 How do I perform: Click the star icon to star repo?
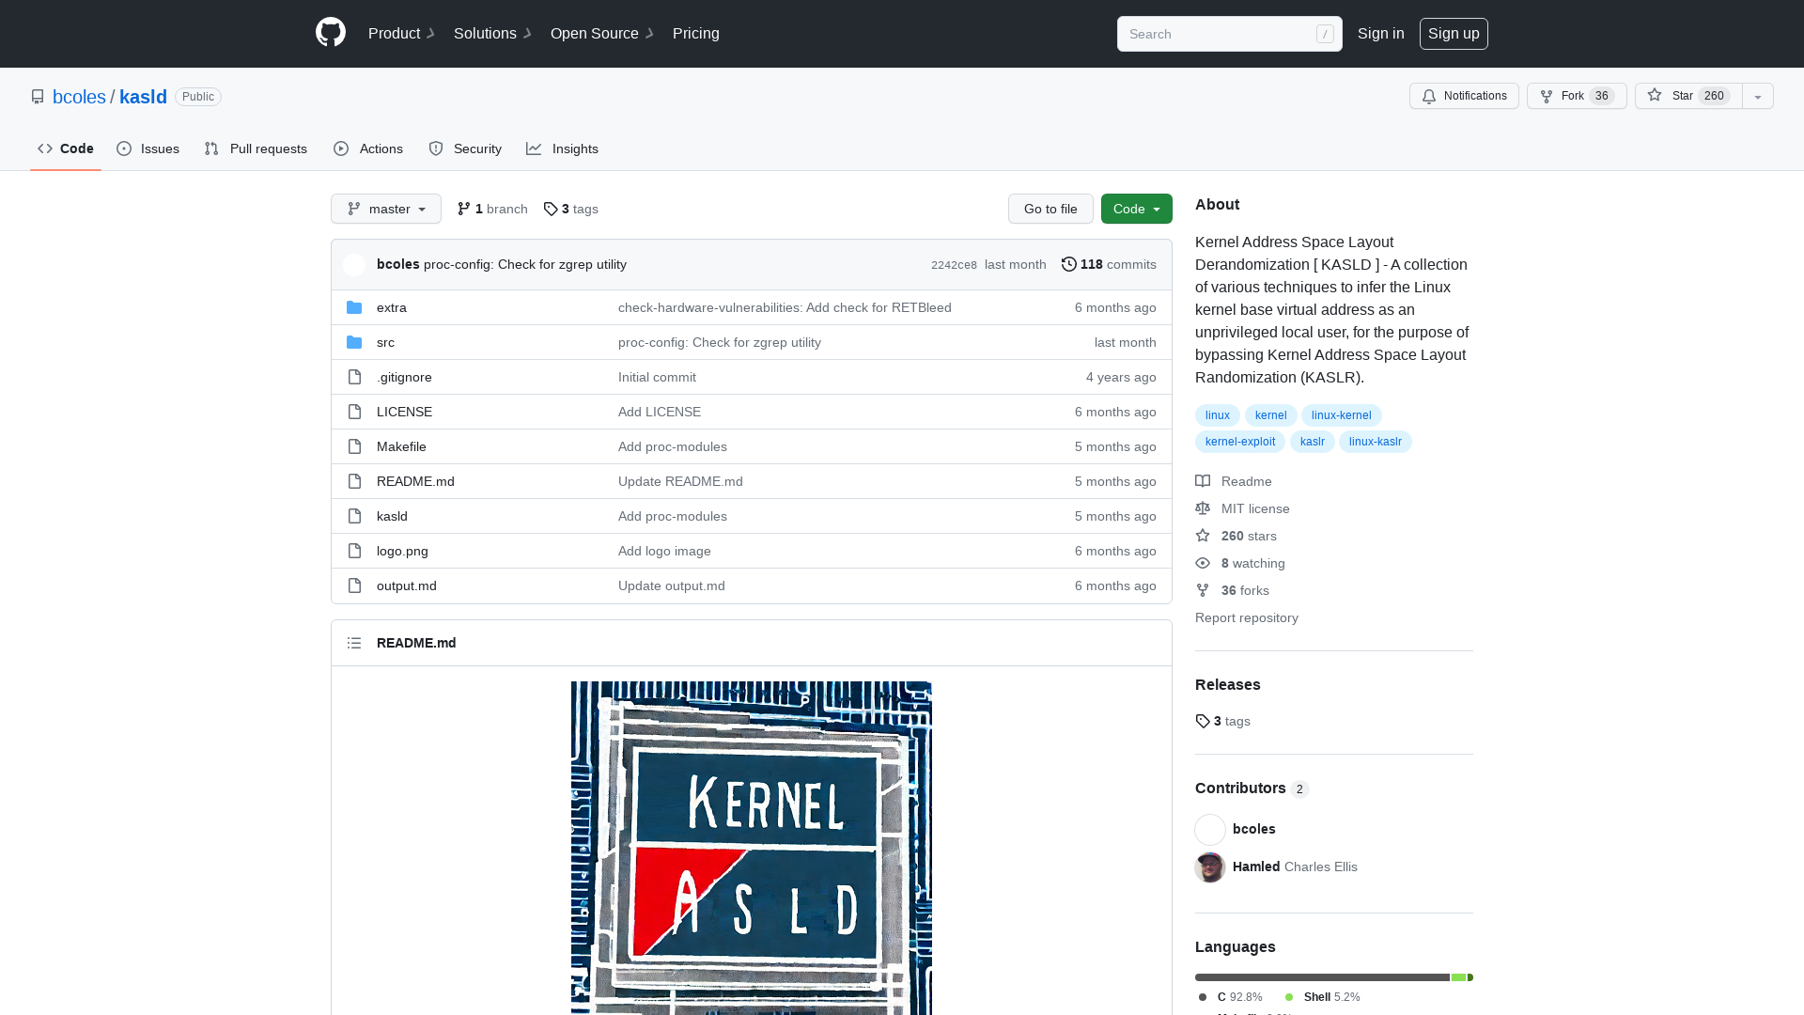coord(1654,96)
